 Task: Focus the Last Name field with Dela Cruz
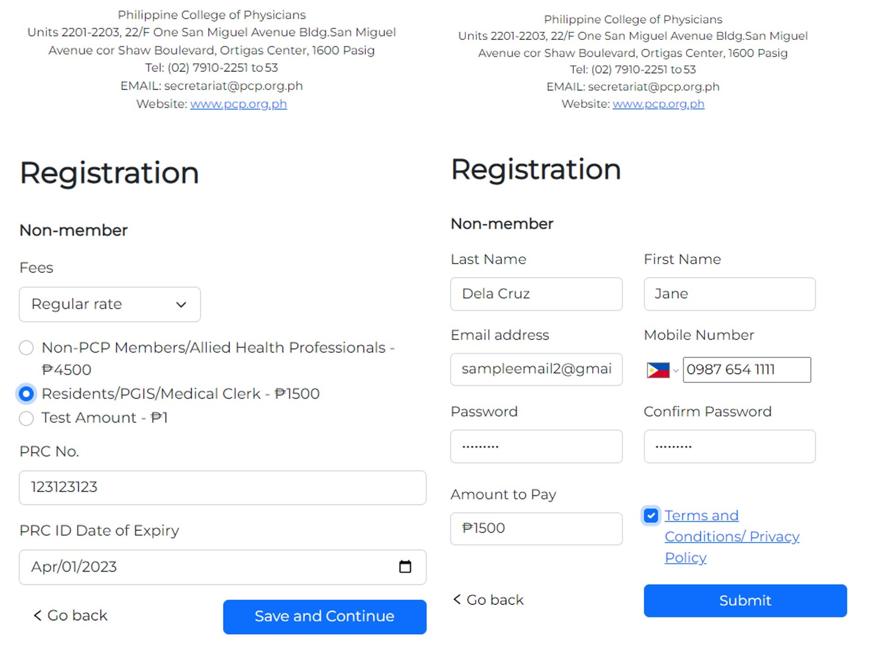(536, 294)
